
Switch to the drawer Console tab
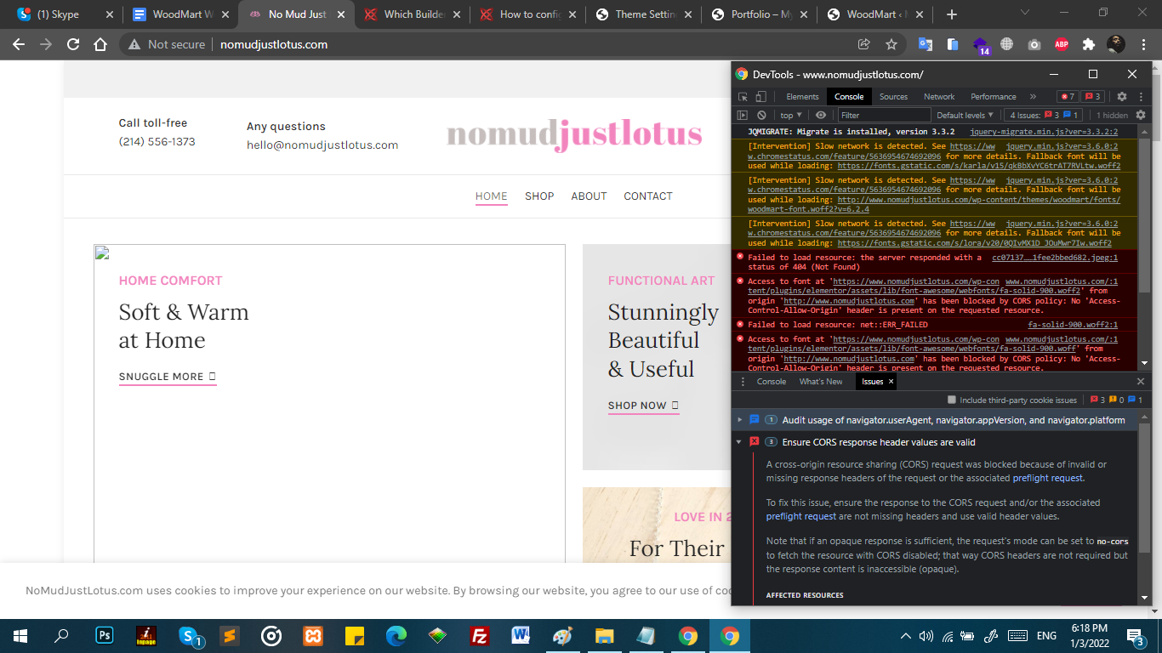pos(772,382)
